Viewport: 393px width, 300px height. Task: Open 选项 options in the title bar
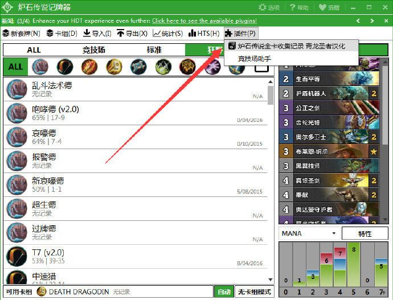tap(269, 7)
